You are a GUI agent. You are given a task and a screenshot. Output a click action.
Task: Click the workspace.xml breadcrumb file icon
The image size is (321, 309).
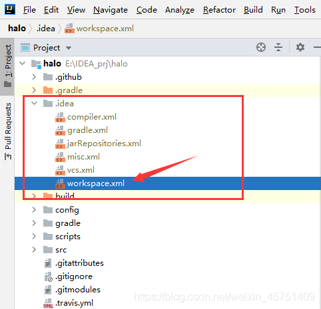69,29
